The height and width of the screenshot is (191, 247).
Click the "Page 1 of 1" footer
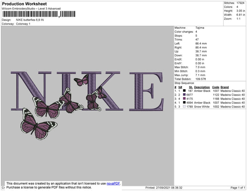(238, 188)
